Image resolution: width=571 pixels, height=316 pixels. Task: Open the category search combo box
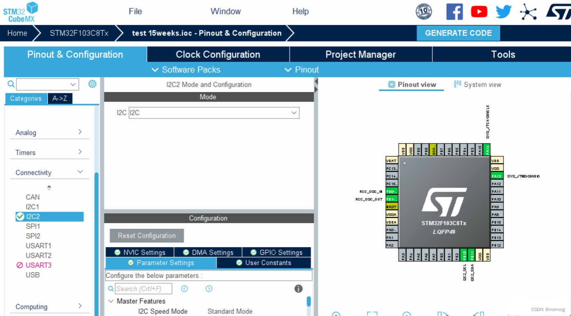[47, 84]
